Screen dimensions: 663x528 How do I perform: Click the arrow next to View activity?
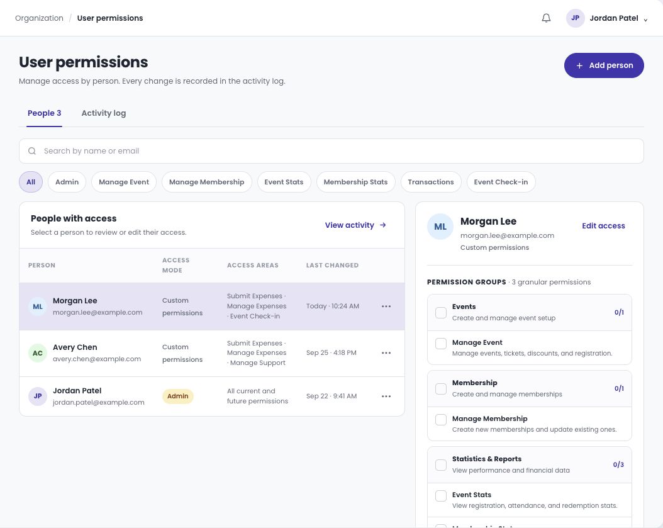[x=383, y=225]
